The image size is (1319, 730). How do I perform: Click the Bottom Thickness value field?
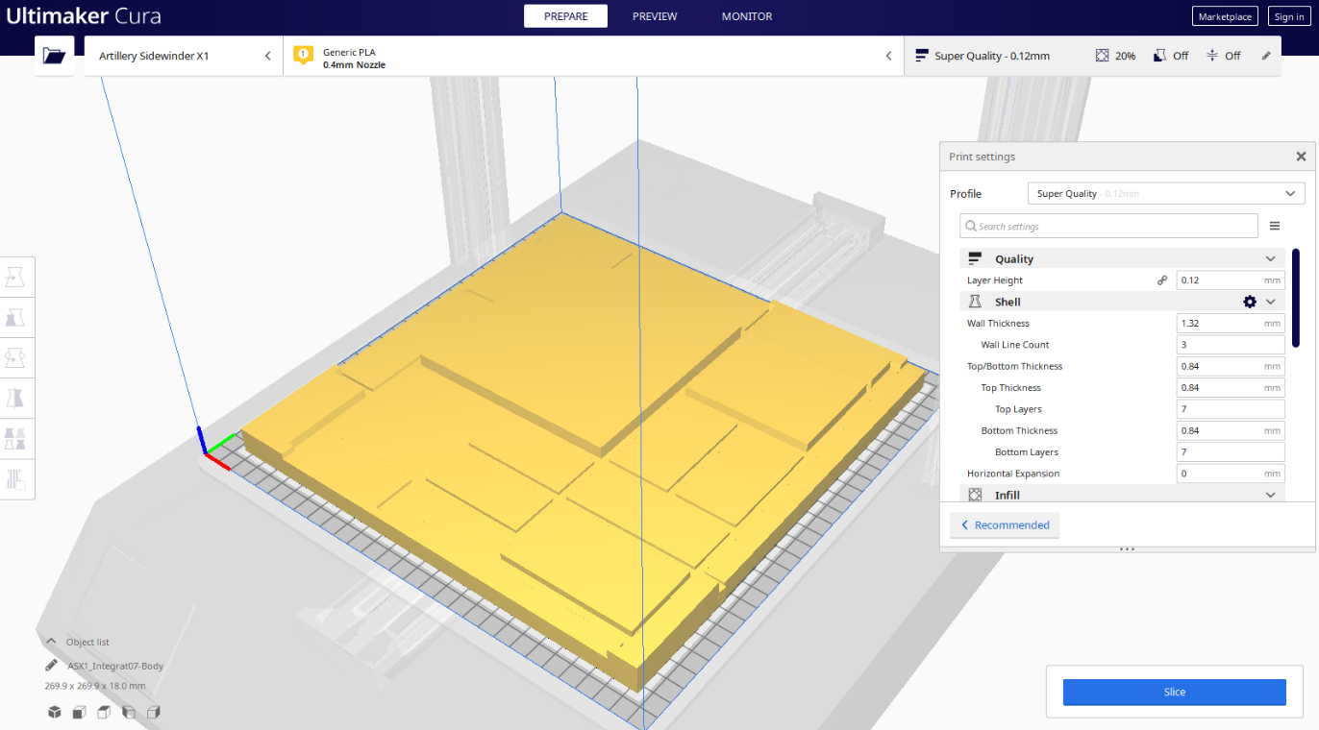(x=1231, y=430)
